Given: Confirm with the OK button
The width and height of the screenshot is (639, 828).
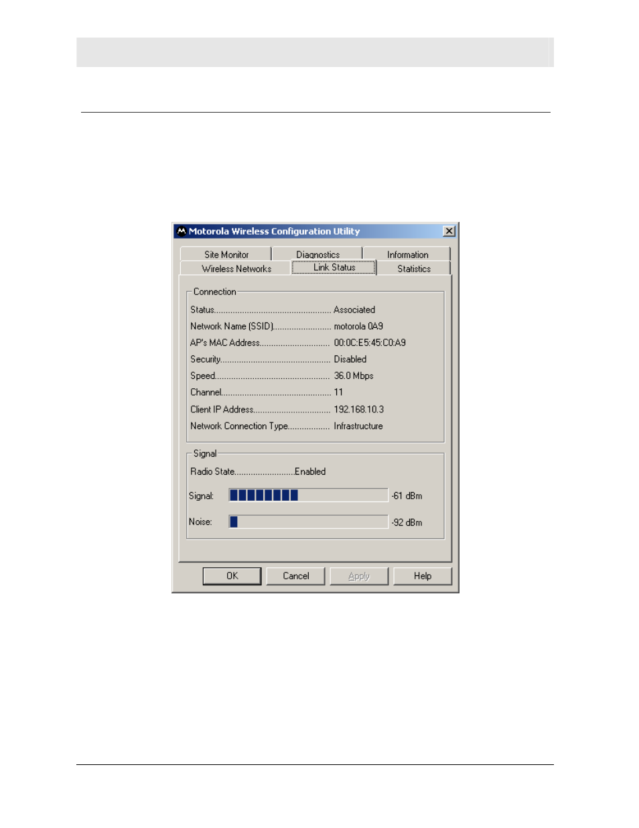Looking at the screenshot, I should pyautogui.click(x=232, y=576).
